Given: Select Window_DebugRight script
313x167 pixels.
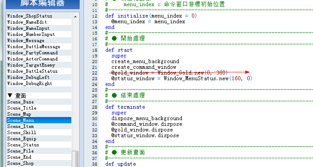Looking at the screenshot, I should (x=39, y=83).
